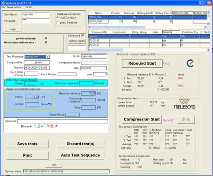Image resolution: width=213 pixels, height=176 pixels.
Task: Click the Testdate field
Action: [x=37, y=68]
